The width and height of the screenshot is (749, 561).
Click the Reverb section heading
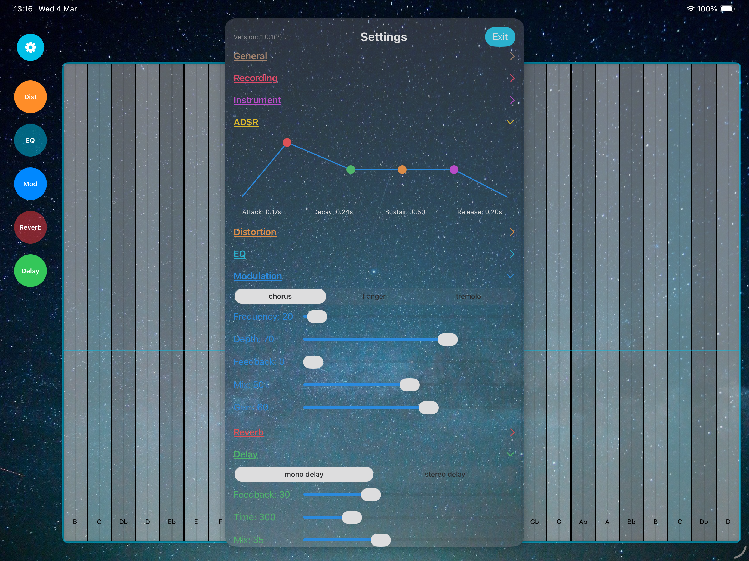click(x=248, y=432)
